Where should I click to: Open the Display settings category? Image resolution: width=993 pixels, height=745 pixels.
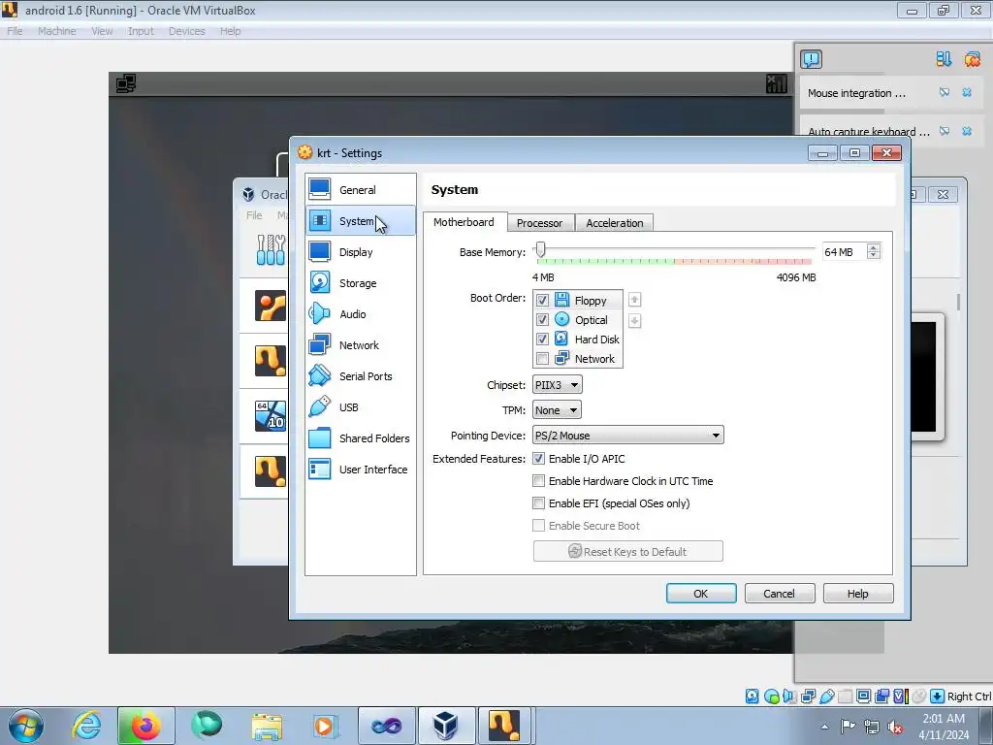(x=360, y=251)
